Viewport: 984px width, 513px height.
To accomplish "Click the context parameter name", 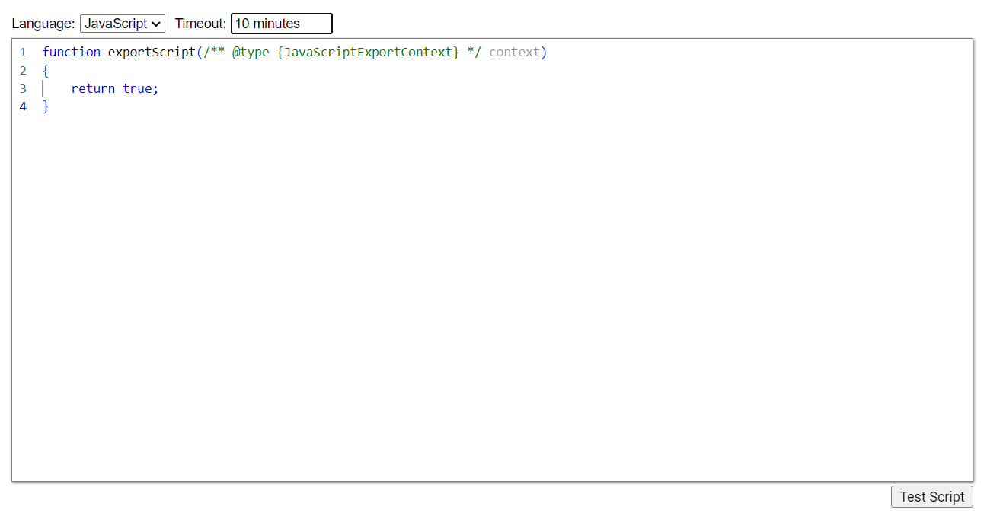I will (514, 53).
